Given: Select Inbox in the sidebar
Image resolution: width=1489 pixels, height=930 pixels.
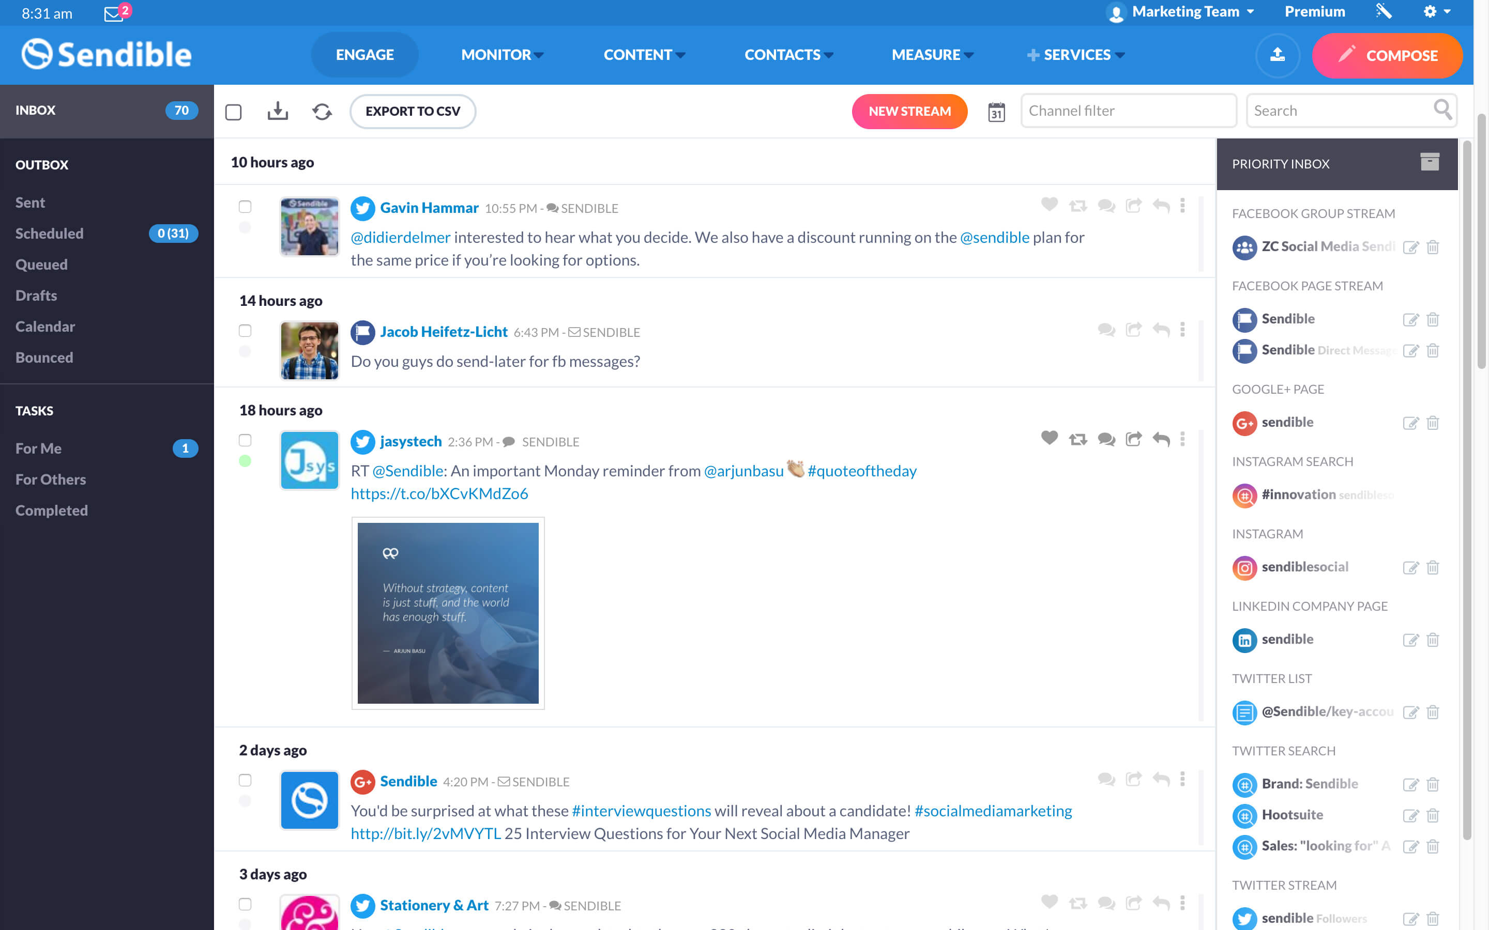Looking at the screenshot, I should (x=107, y=111).
